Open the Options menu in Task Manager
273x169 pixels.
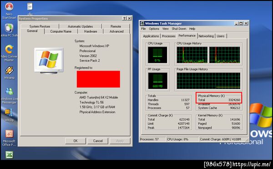click(x=154, y=29)
